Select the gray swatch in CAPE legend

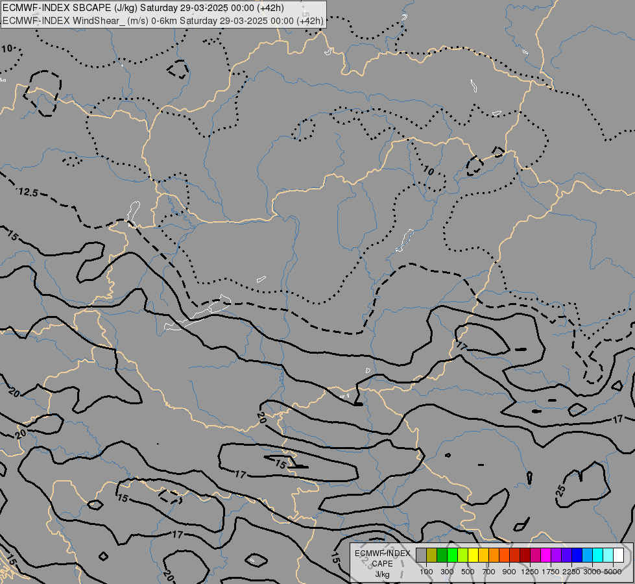tap(421, 555)
